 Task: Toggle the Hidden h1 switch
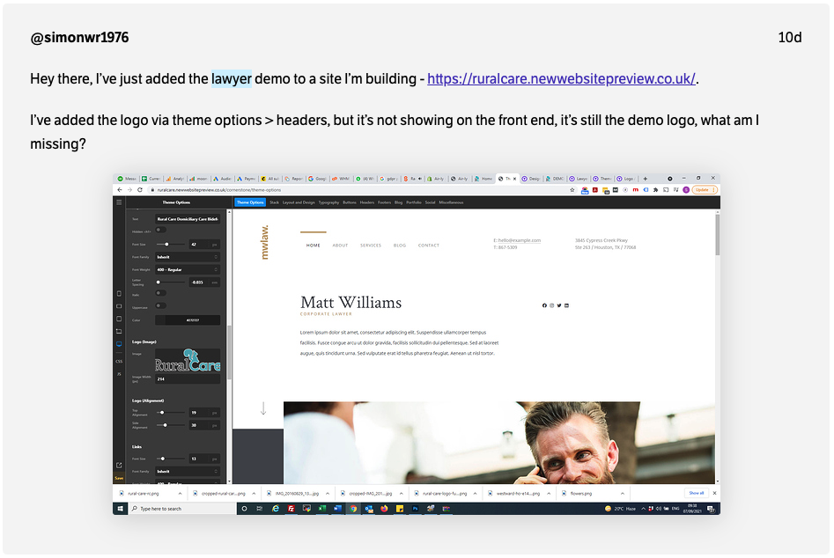click(160, 231)
